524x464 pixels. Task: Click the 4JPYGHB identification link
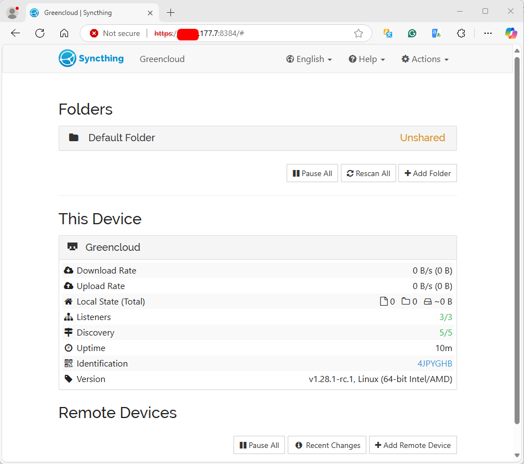click(x=434, y=363)
